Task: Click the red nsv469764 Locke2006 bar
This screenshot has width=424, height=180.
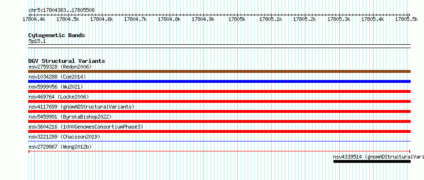Action: 219,101
